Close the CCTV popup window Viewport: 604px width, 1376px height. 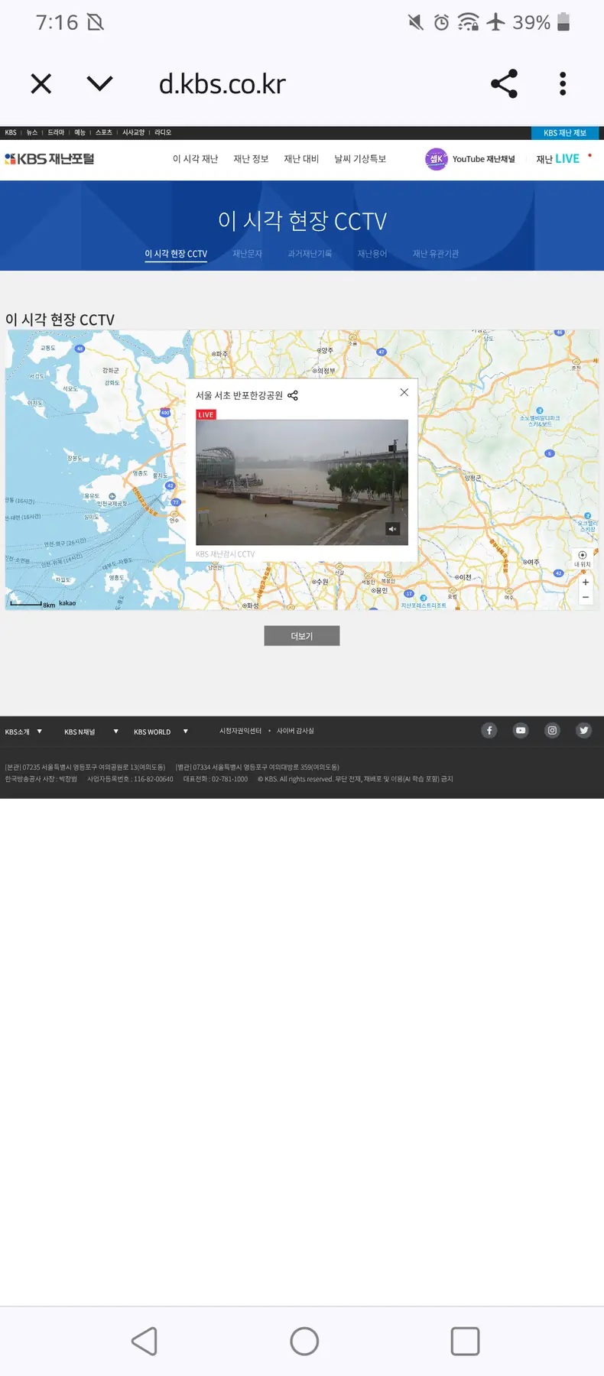(x=404, y=392)
